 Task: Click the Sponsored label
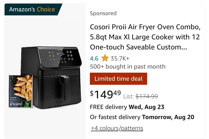(x=103, y=13)
